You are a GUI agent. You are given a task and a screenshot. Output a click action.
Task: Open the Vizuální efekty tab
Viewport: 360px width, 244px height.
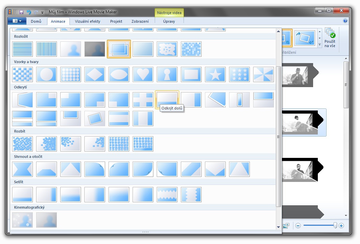87,21
